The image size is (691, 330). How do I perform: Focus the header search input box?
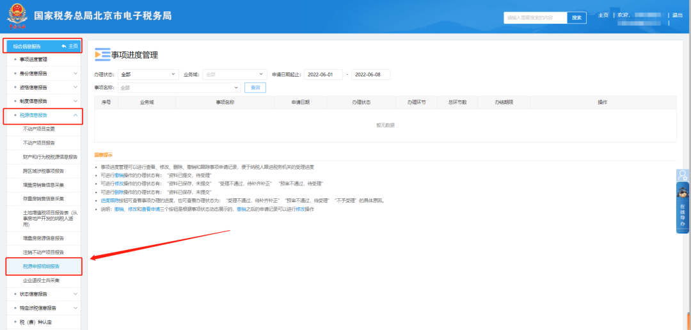click(535, 18)
